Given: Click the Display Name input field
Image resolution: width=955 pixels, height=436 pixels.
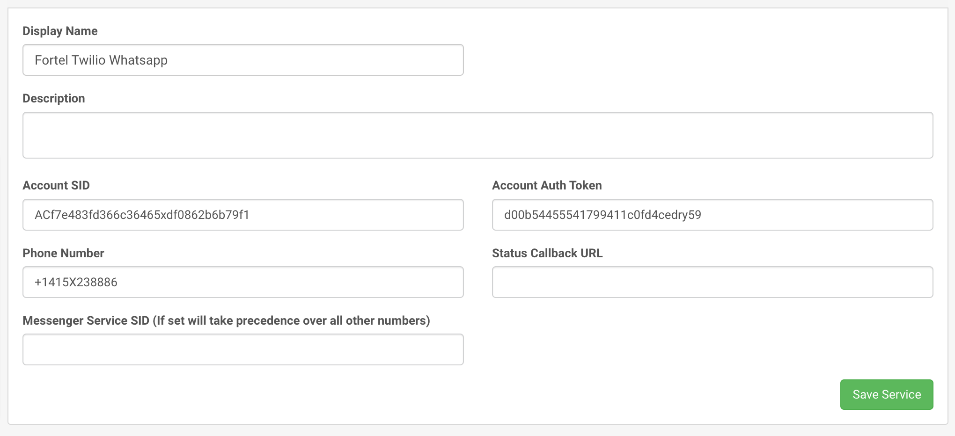Looking at the screenshot, I should 243,60.
